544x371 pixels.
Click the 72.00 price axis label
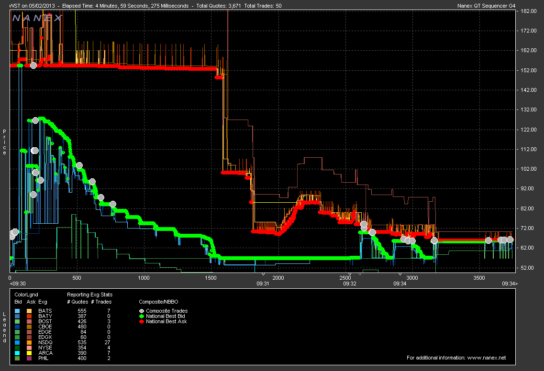coord(530,228)
